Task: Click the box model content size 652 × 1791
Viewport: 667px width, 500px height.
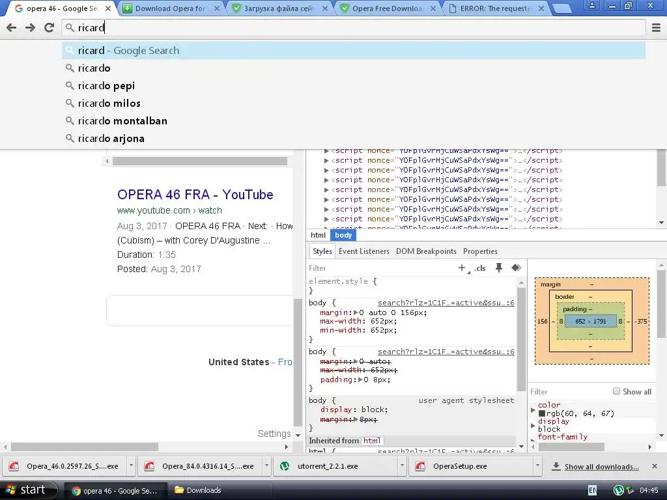Action: [x=590, y=321]
